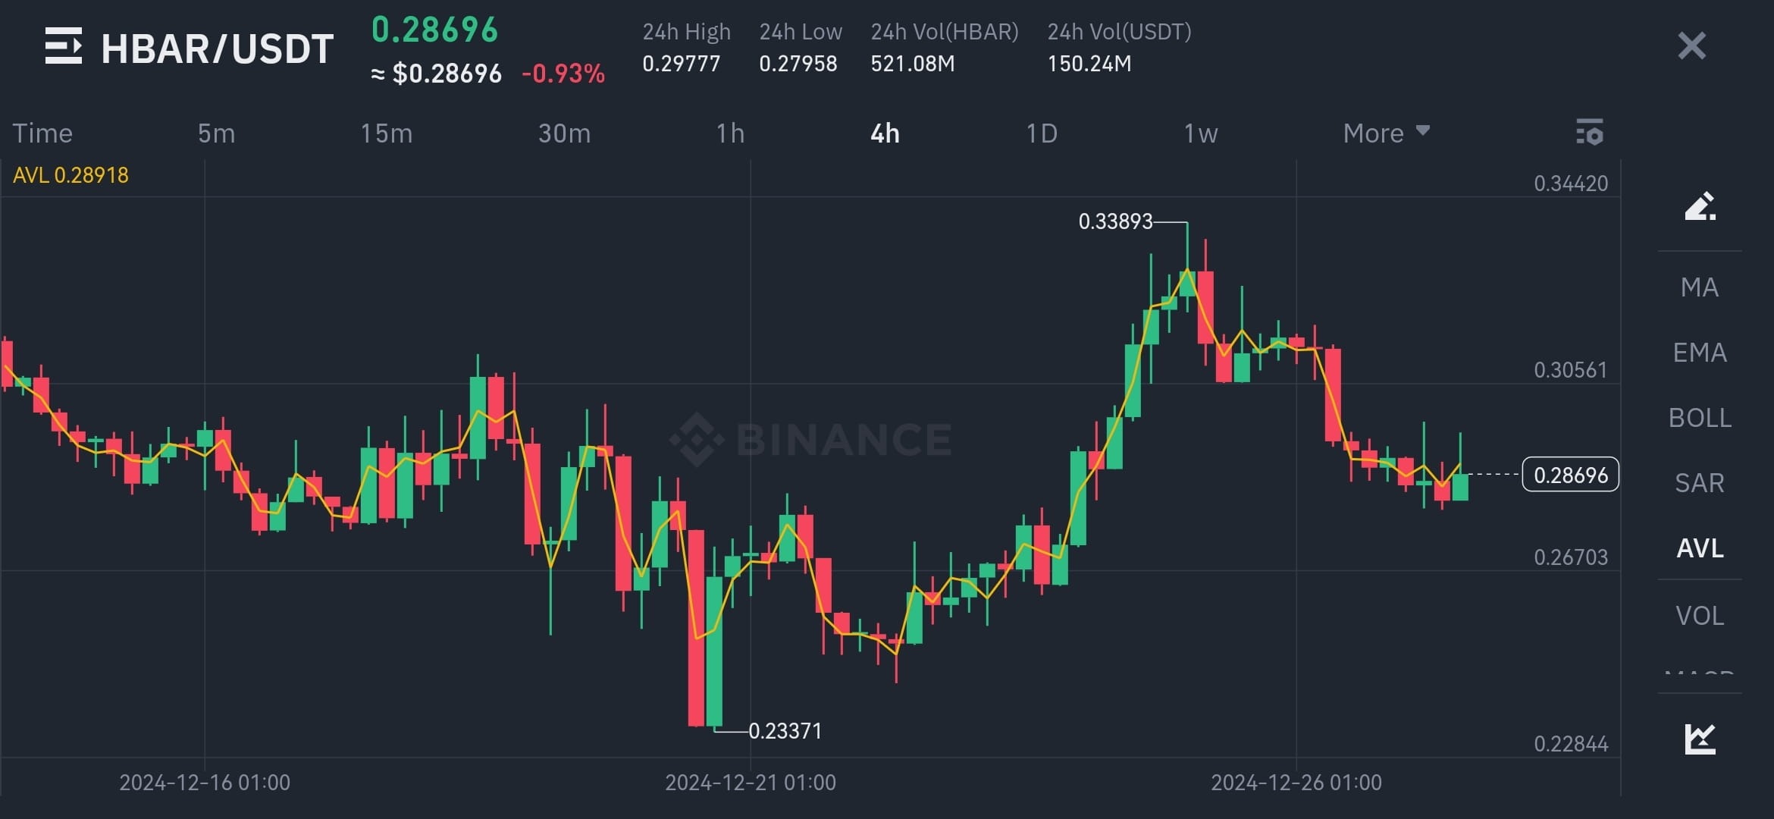1774x819 pixels.
Task: Click the 0.33893 high price marker
Action: (1115, 221)
